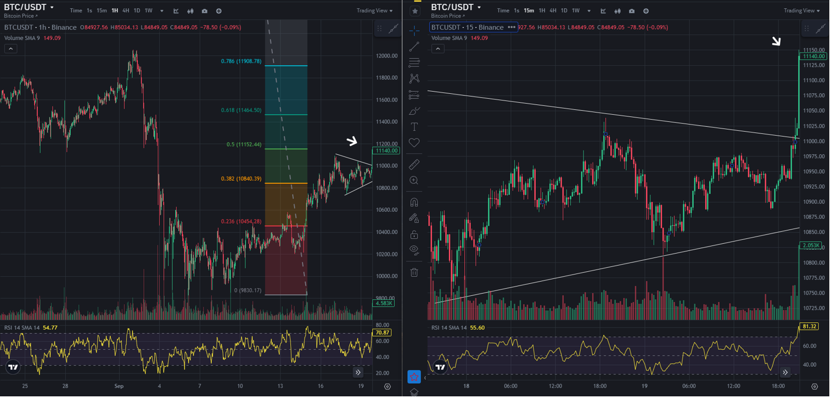
Task: Open the three-dot menu beside BTCUSDT · 15 · Binance
Action: point(512,27)
